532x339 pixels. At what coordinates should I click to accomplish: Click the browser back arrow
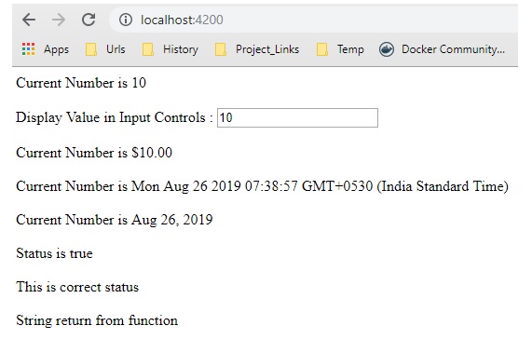click(x=29, y=20)
